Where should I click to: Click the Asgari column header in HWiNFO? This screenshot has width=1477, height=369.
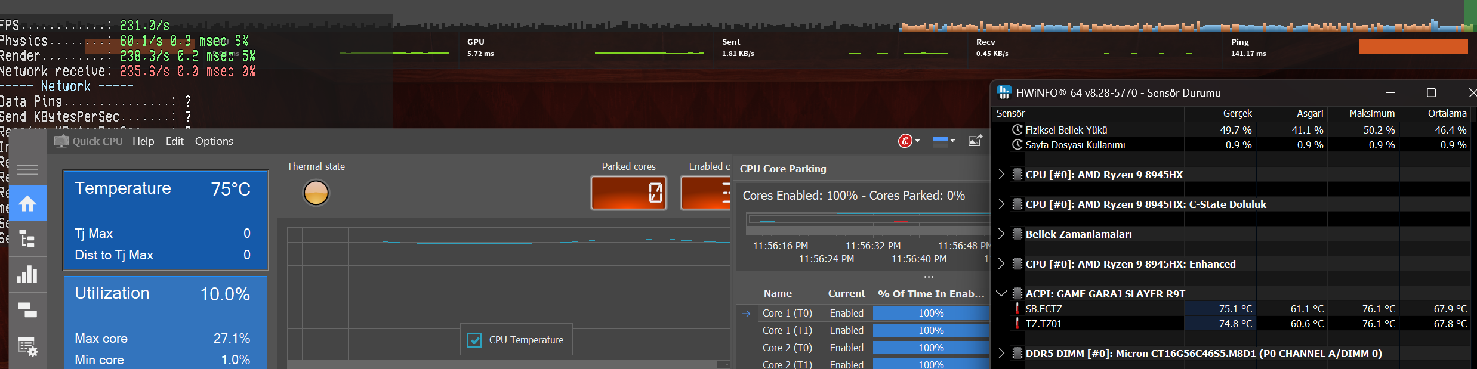click(x=1292, y=113)
